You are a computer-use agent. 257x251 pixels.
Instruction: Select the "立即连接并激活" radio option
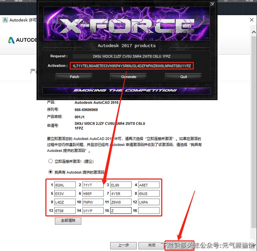click(x=50, y=161)
